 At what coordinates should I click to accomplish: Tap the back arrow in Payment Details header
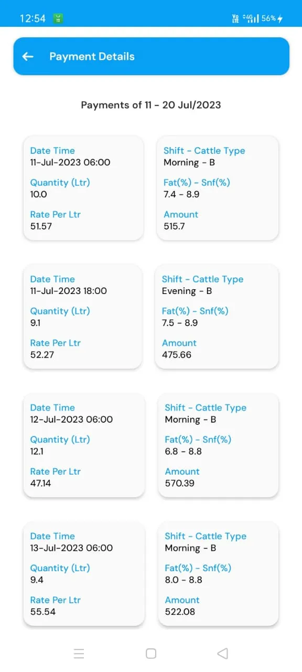click(x=28, y=56)
